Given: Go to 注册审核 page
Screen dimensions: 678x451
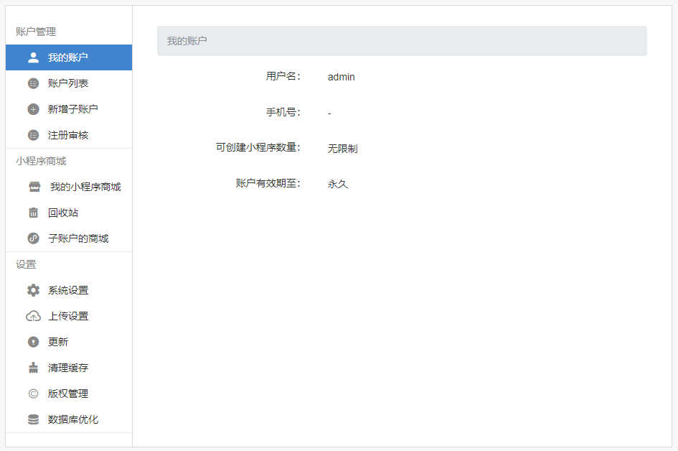Looking at the screenshot, I should [x=69, y=136].
